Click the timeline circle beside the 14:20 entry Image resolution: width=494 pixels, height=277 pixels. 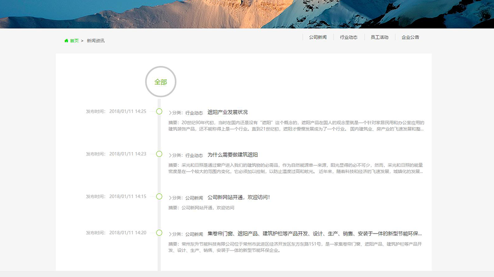pyautogui.click(x=159, y=232)
